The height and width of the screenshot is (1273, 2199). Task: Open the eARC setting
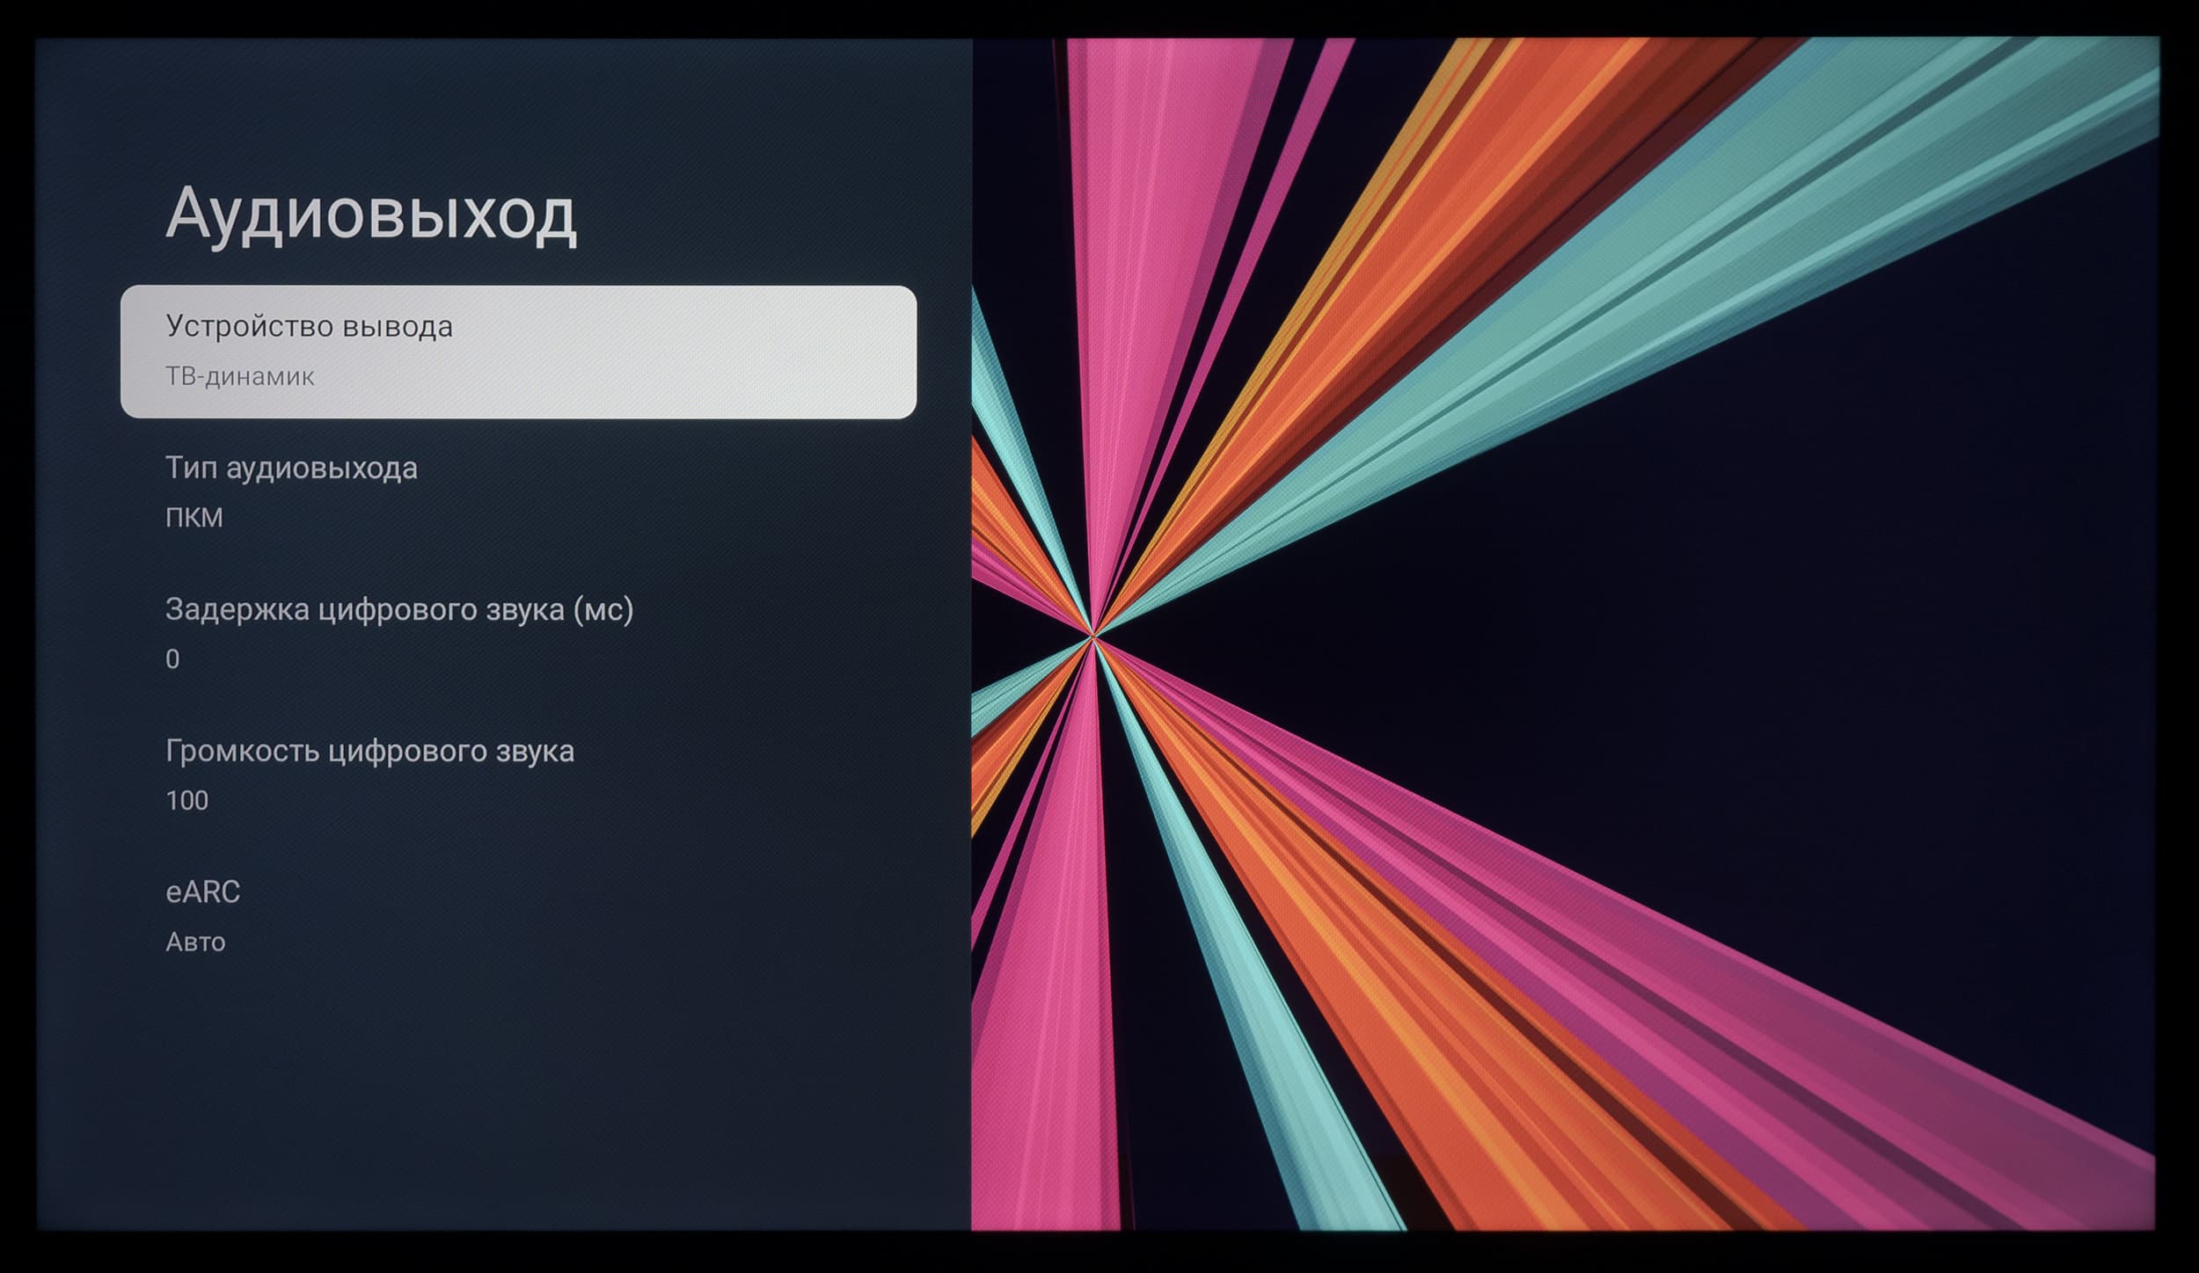click(202, 891)
